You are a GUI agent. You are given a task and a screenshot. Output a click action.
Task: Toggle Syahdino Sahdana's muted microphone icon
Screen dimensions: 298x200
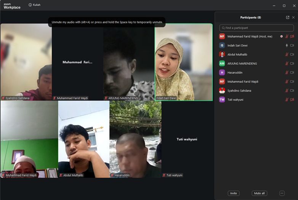(x=287, y=90)
